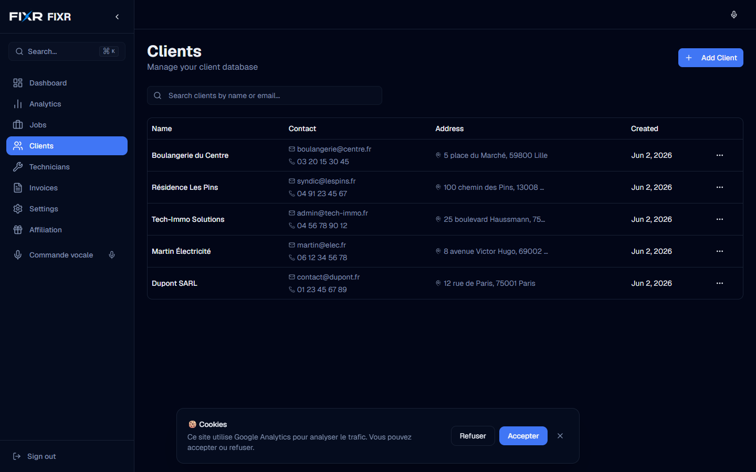The width and height of the screenshot is (756, 472).
Task: Click client name Martin Électricité
Action: (x=181, y=251)
